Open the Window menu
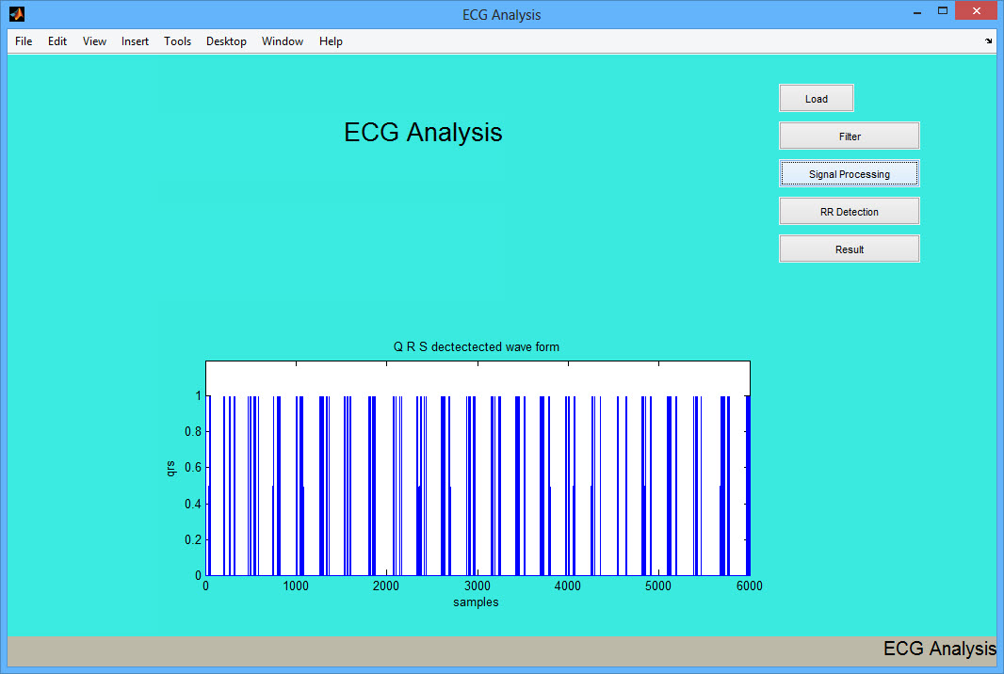1004x674 pixels. (x=283, y=41)
